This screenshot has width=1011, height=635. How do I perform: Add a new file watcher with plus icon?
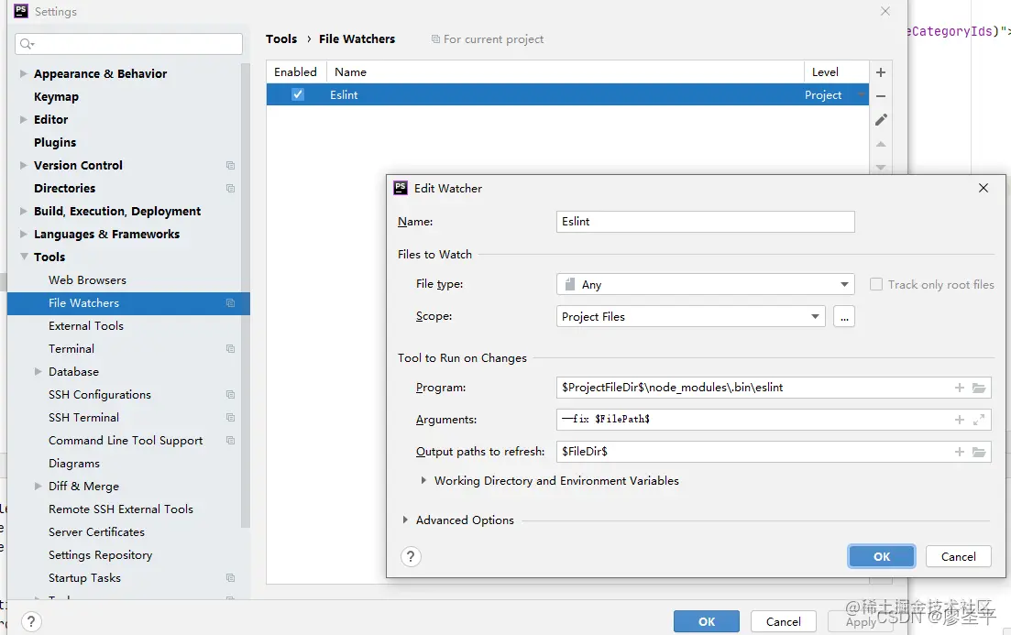click(881, 72)
